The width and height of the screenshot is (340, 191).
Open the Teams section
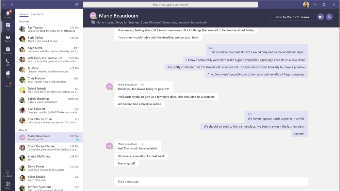7,38
